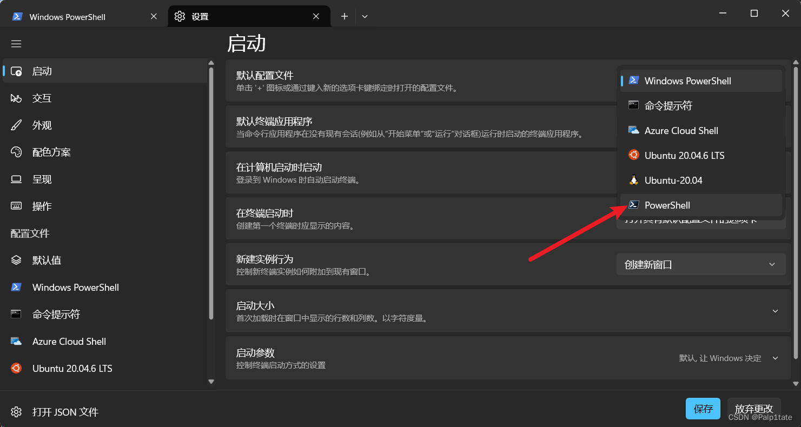Open the hamburger navigation menu
The image size is (801, 427).
16,44
